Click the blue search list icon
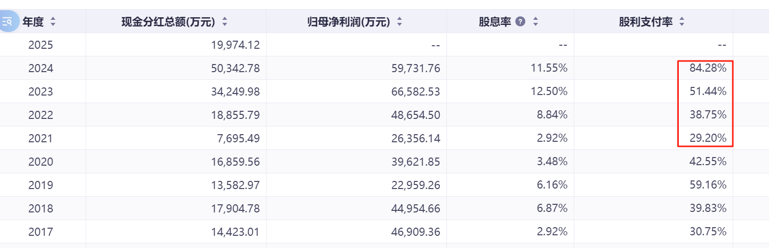The height and width of the screenshot is (248, 769). point(8,22)
